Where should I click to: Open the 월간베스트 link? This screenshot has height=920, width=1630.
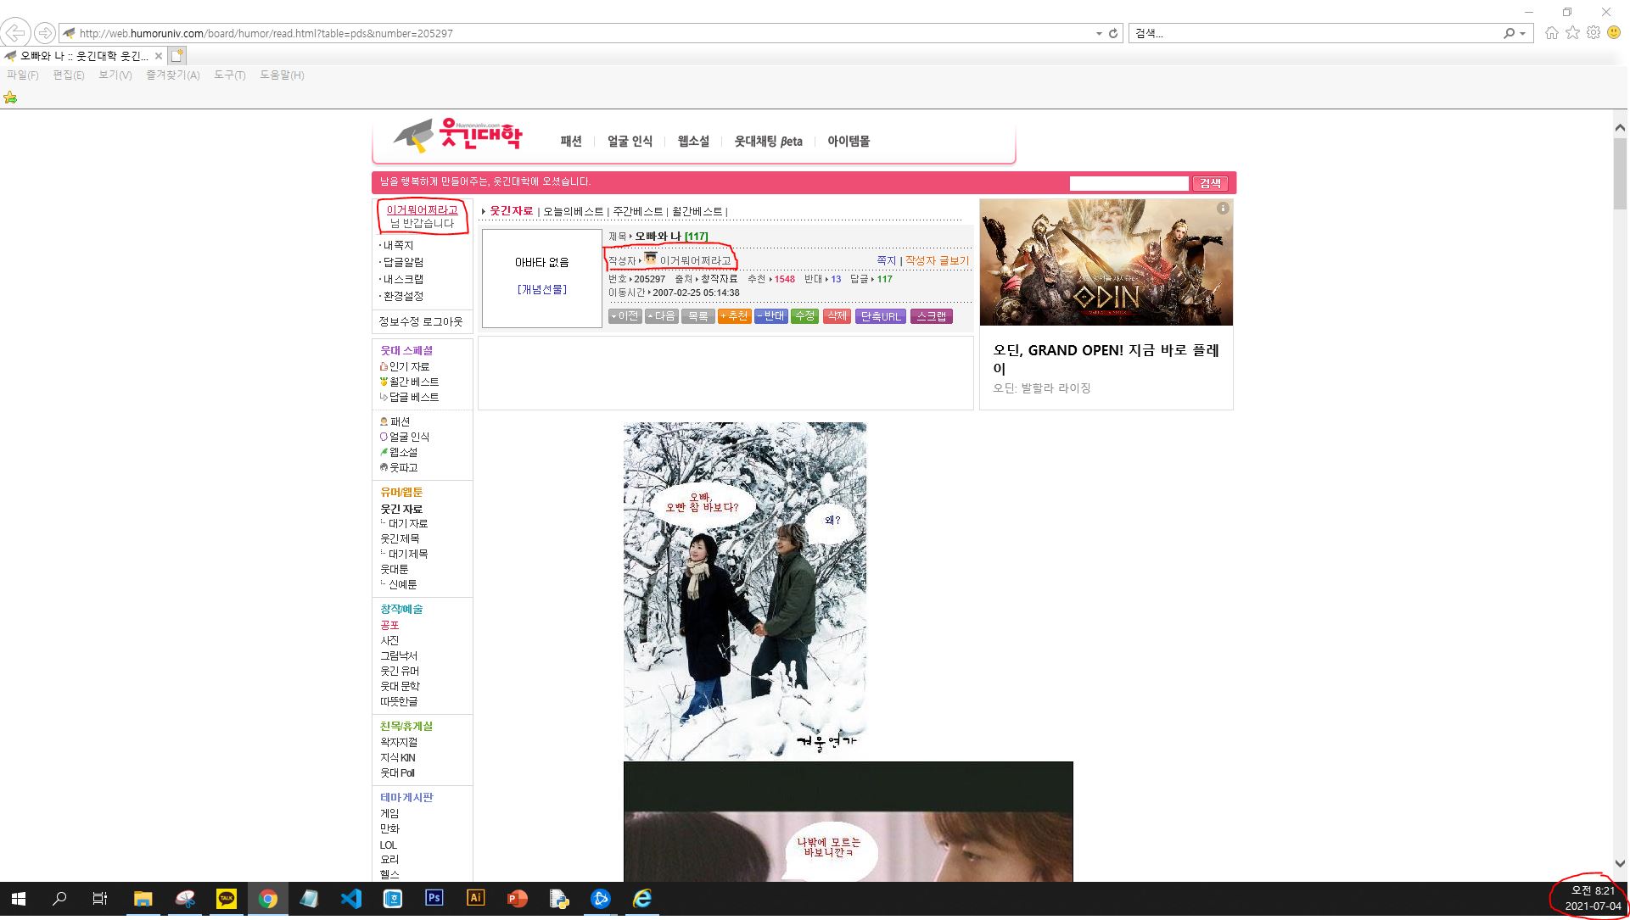pos(697,212)
